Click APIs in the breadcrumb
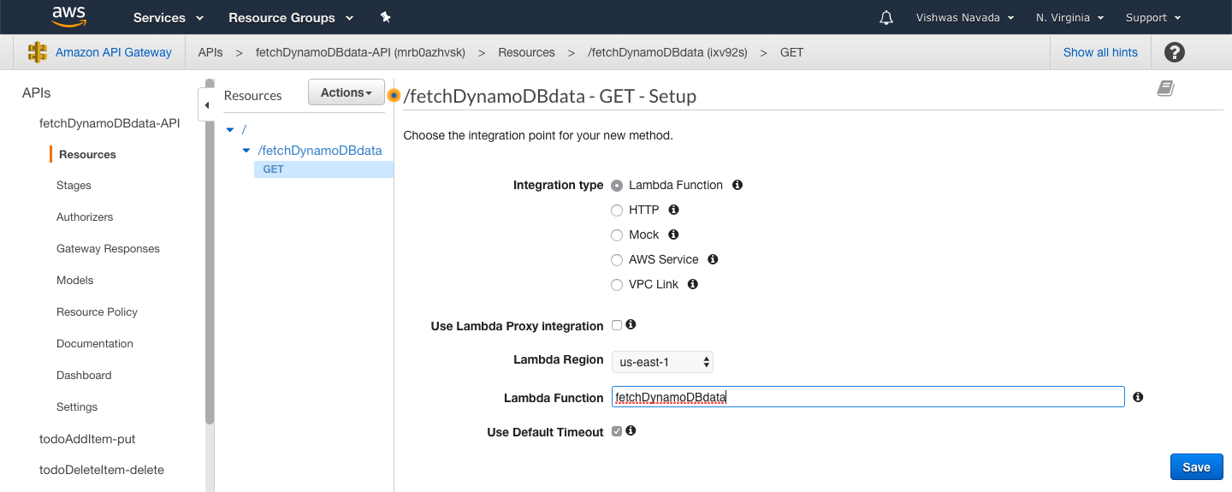 pyautogui.click(x=210, y=52)
